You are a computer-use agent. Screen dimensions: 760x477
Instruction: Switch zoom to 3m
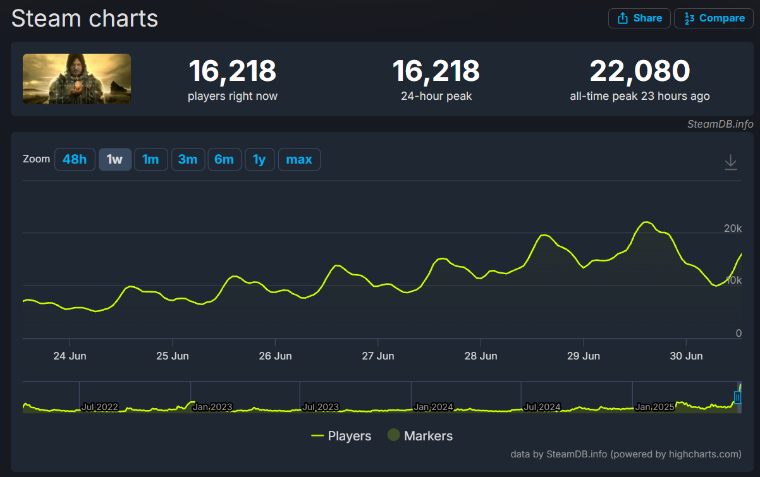188,159
